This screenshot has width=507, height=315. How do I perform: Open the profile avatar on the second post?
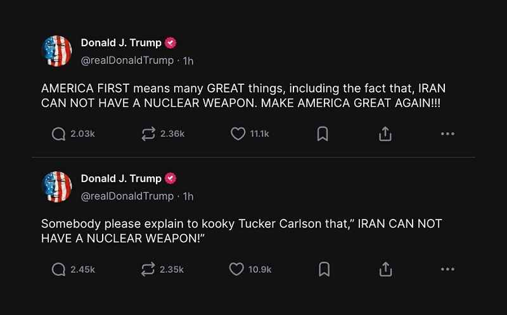[x=56, y=187]
